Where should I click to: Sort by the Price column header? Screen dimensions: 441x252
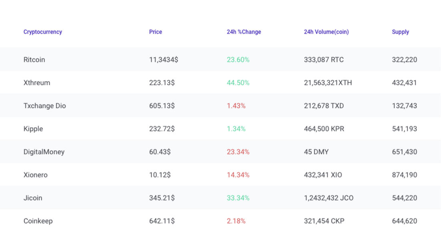(x=155, y=32)
